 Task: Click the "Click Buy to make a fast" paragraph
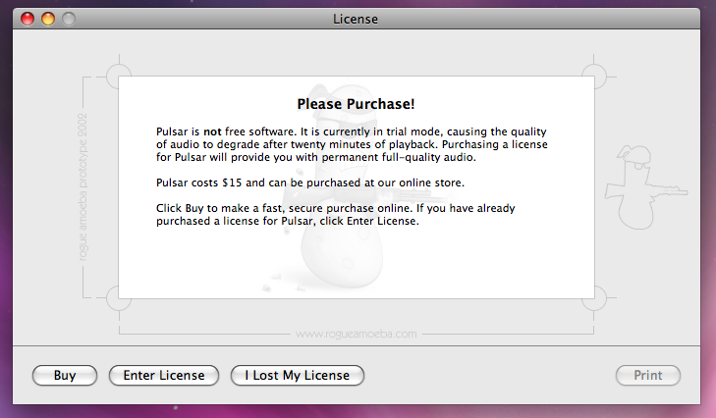pos(336,215)
